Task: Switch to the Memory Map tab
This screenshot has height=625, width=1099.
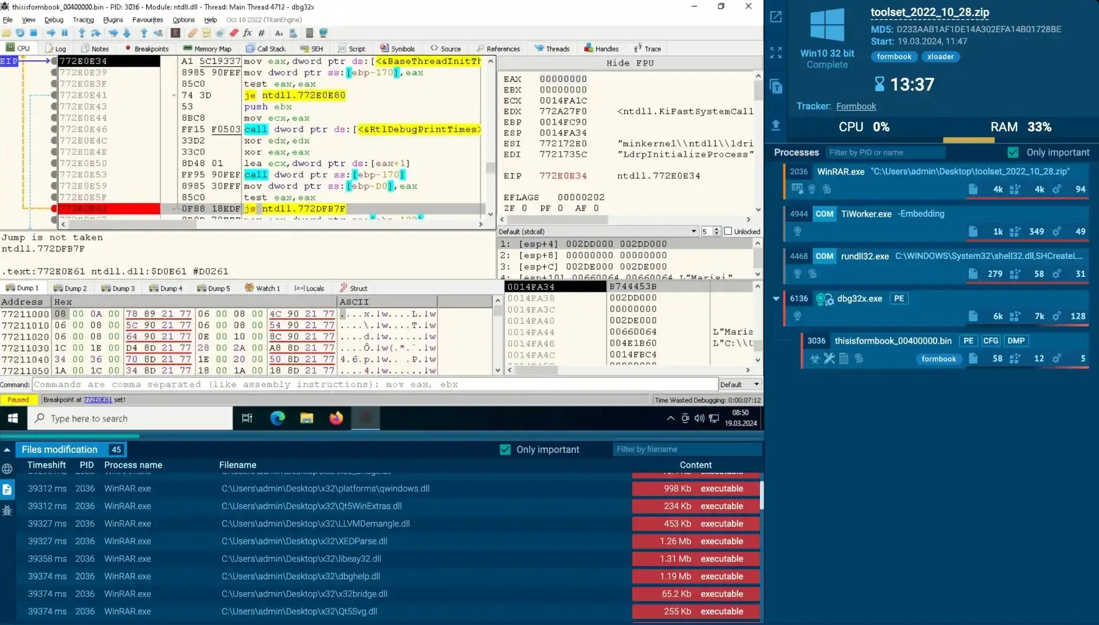Action: point(207,48)
